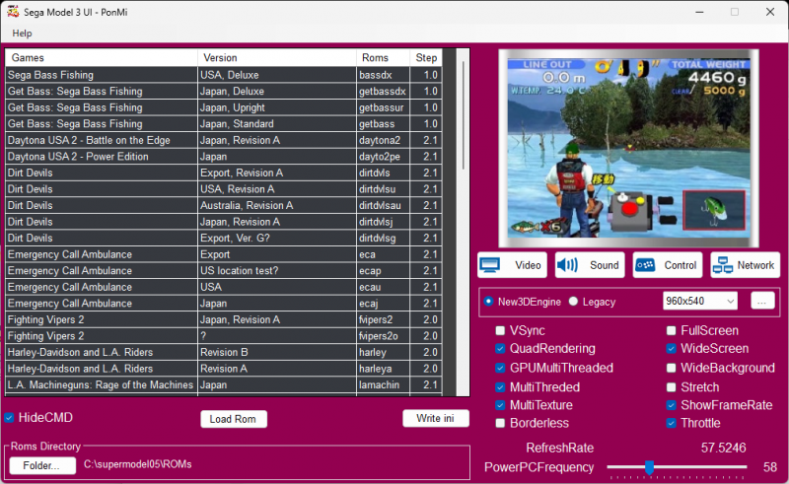The width and height of the screenshot is (789, 484).
Task: Click the Version column header
Action: [277, 58]
